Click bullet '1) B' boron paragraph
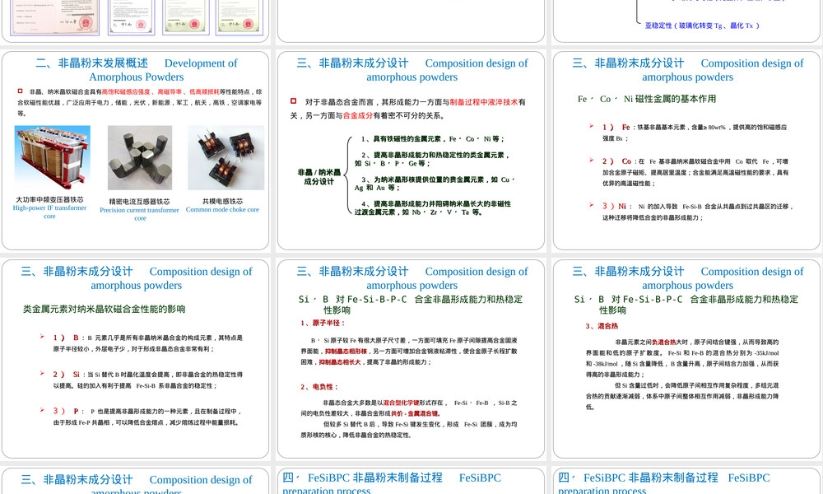This screenshot has height=494, width=823. pyautogui.click(x=147, y=343)
